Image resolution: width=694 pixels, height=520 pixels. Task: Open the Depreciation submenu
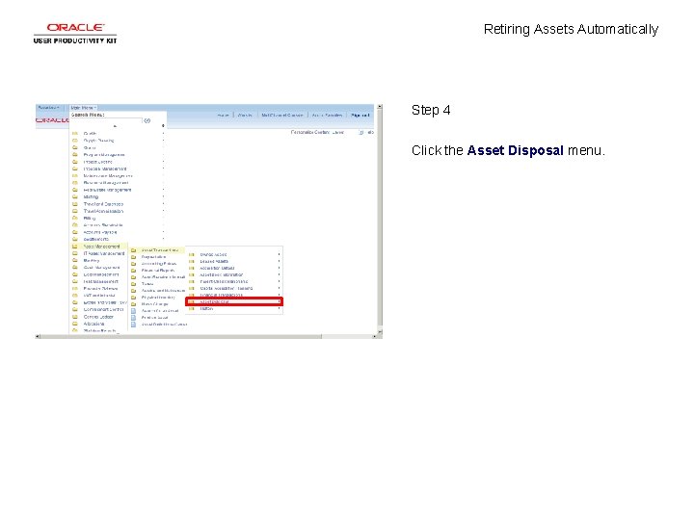click(153, 257)
